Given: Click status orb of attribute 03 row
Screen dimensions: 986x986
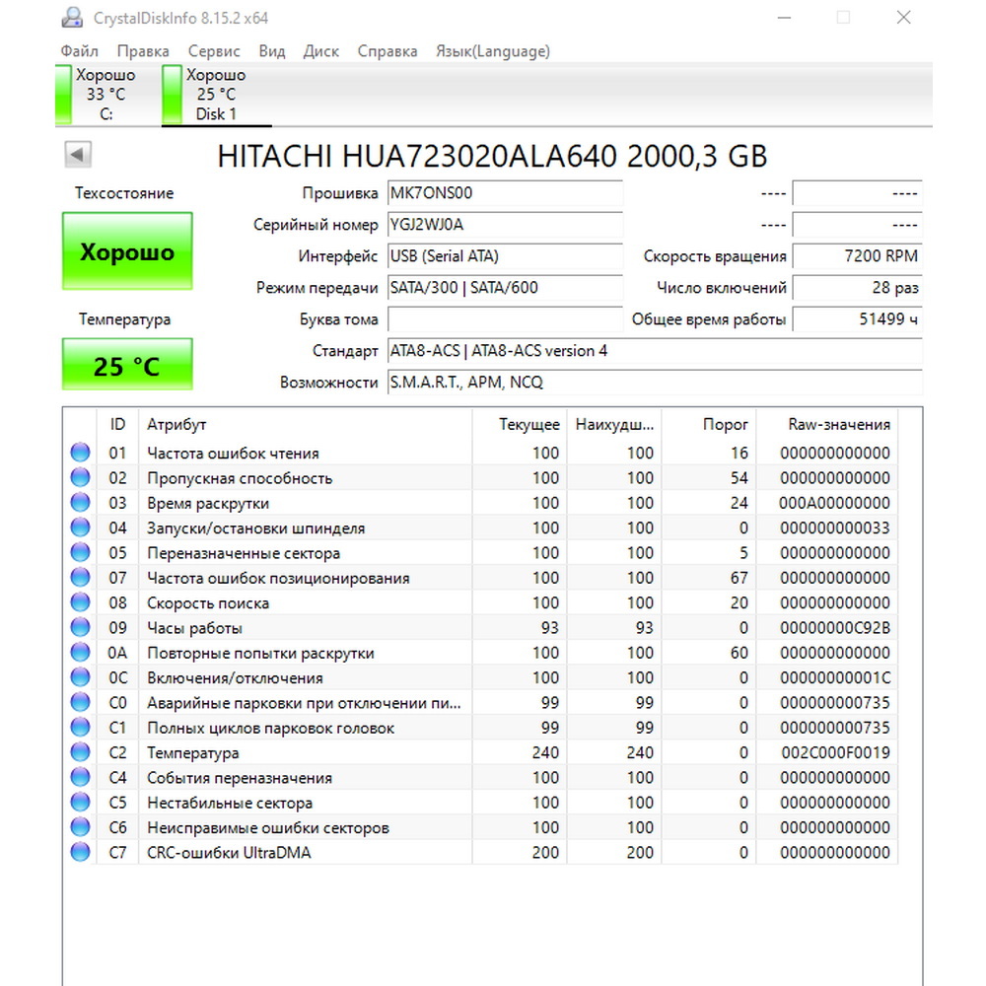Looking at the screenshot, I should pos(80,503).
